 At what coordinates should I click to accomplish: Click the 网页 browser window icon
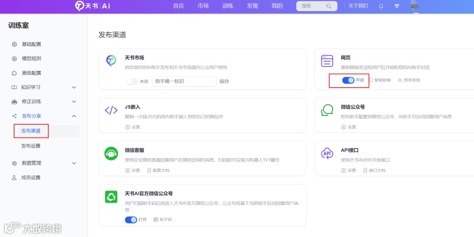[x=327, y=61]
